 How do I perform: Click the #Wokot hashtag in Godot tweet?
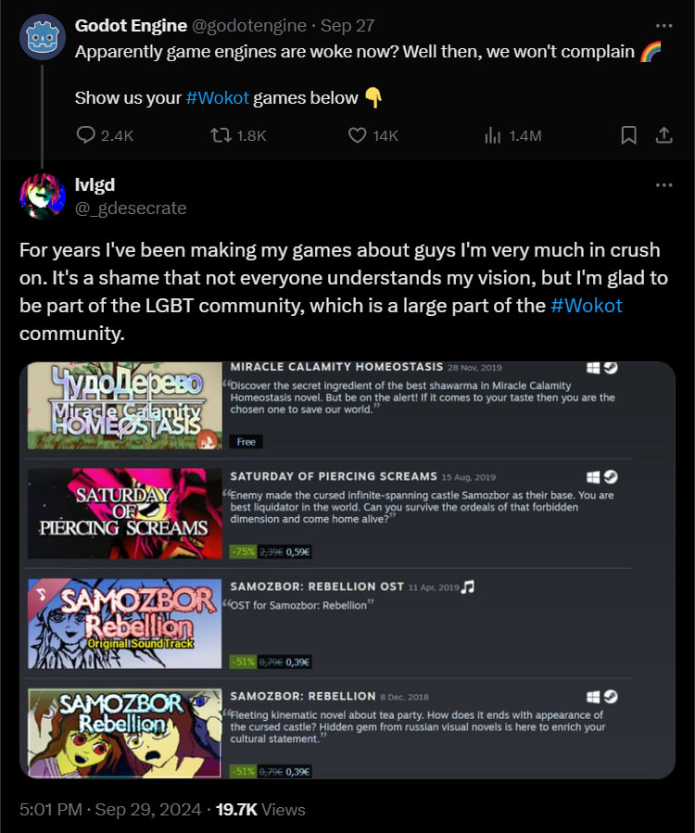pos(218,97)
